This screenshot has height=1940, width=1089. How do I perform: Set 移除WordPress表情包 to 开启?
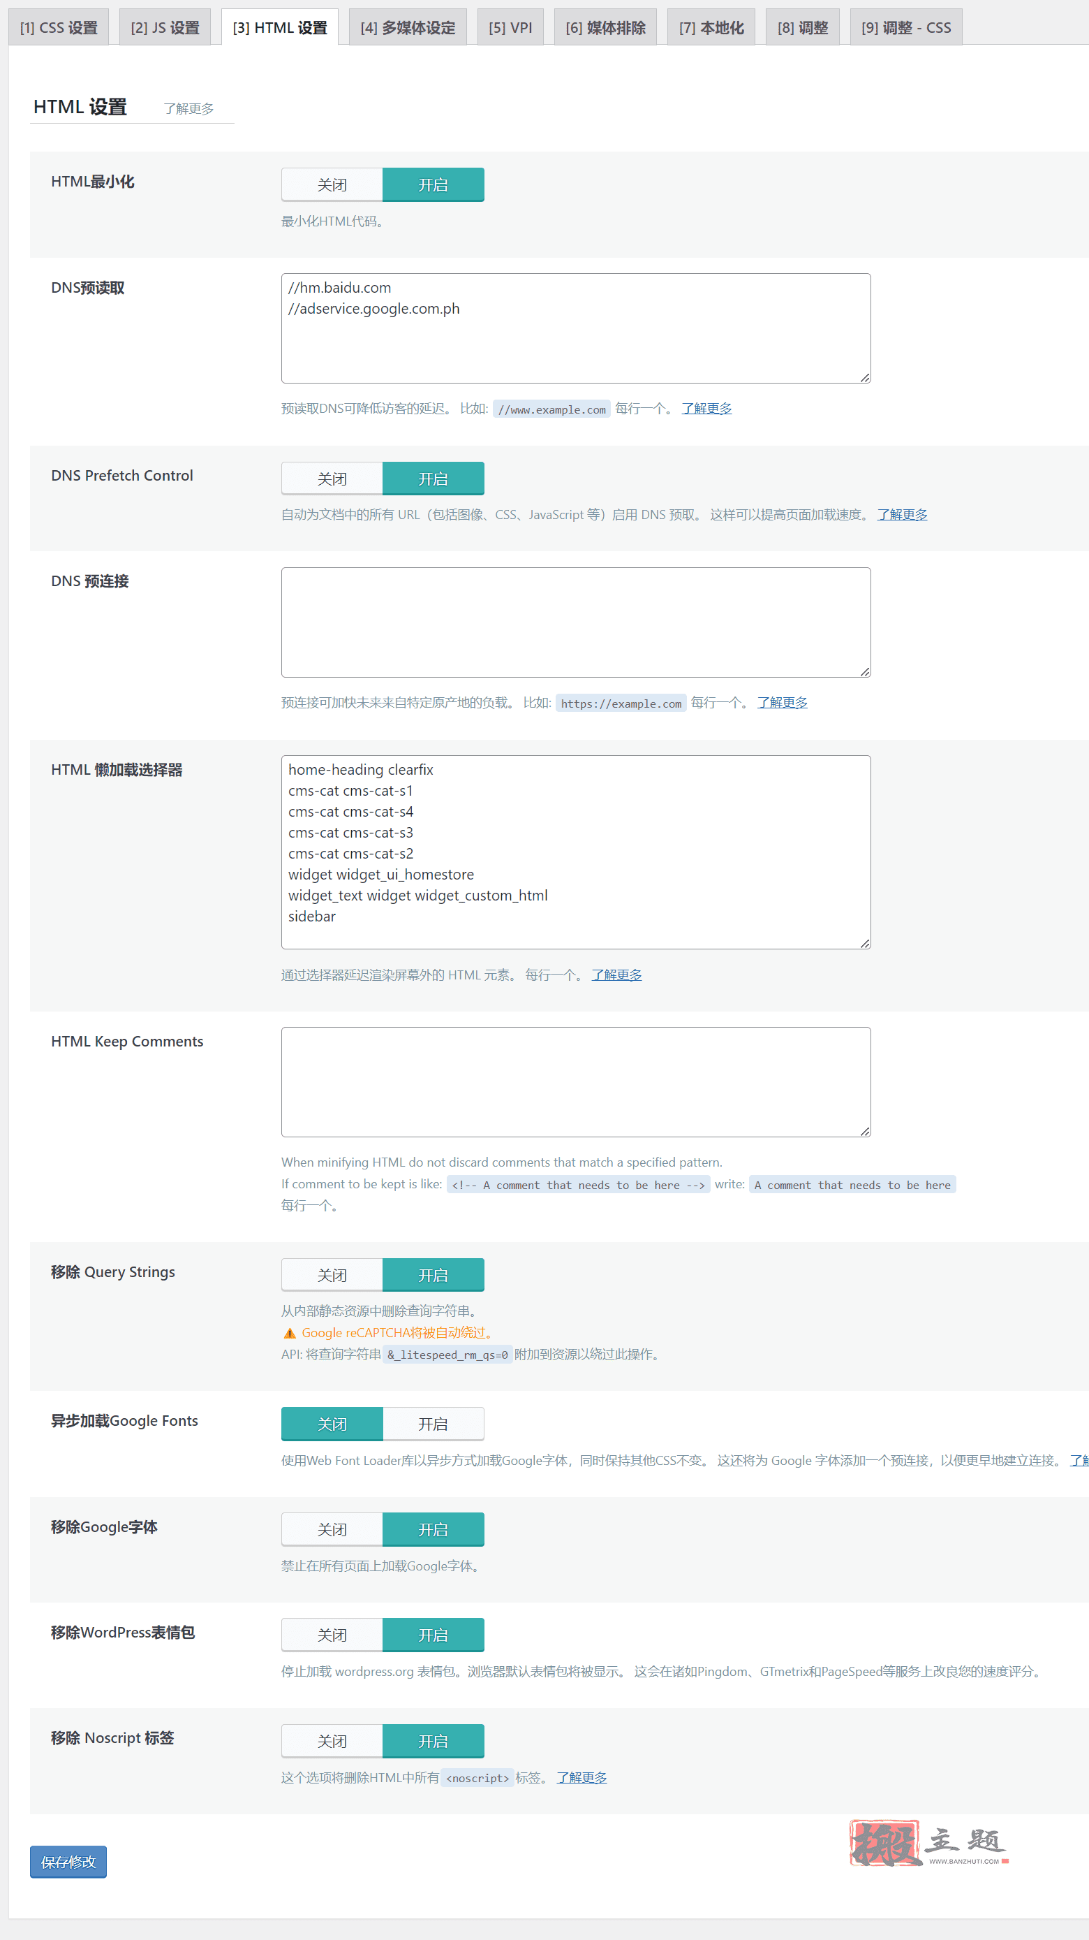tap(434, 1635)
